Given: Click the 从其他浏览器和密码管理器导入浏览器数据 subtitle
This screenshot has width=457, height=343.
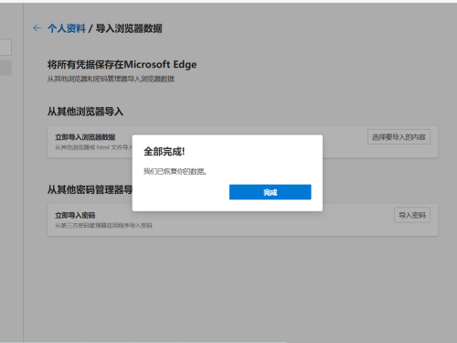Looking at the screenshot, I should [x=111, y=79].
